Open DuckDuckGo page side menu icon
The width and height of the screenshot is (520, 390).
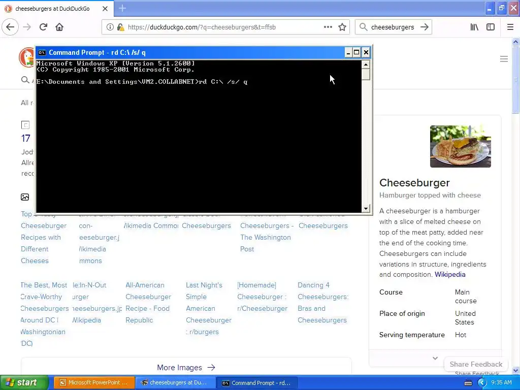click(x=504, y=59)
